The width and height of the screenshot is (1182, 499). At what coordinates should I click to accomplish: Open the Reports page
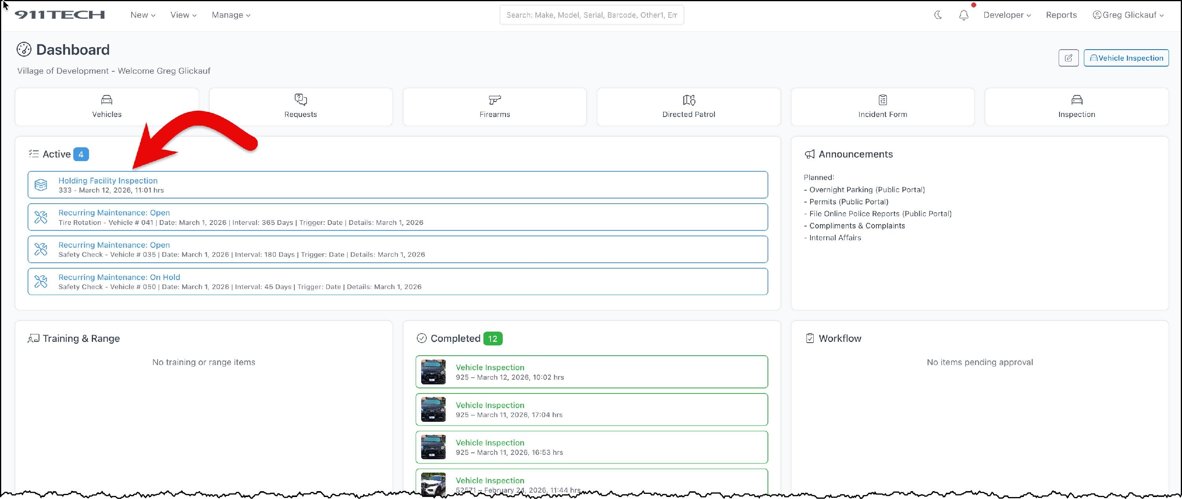click(x=1061, y=15)
